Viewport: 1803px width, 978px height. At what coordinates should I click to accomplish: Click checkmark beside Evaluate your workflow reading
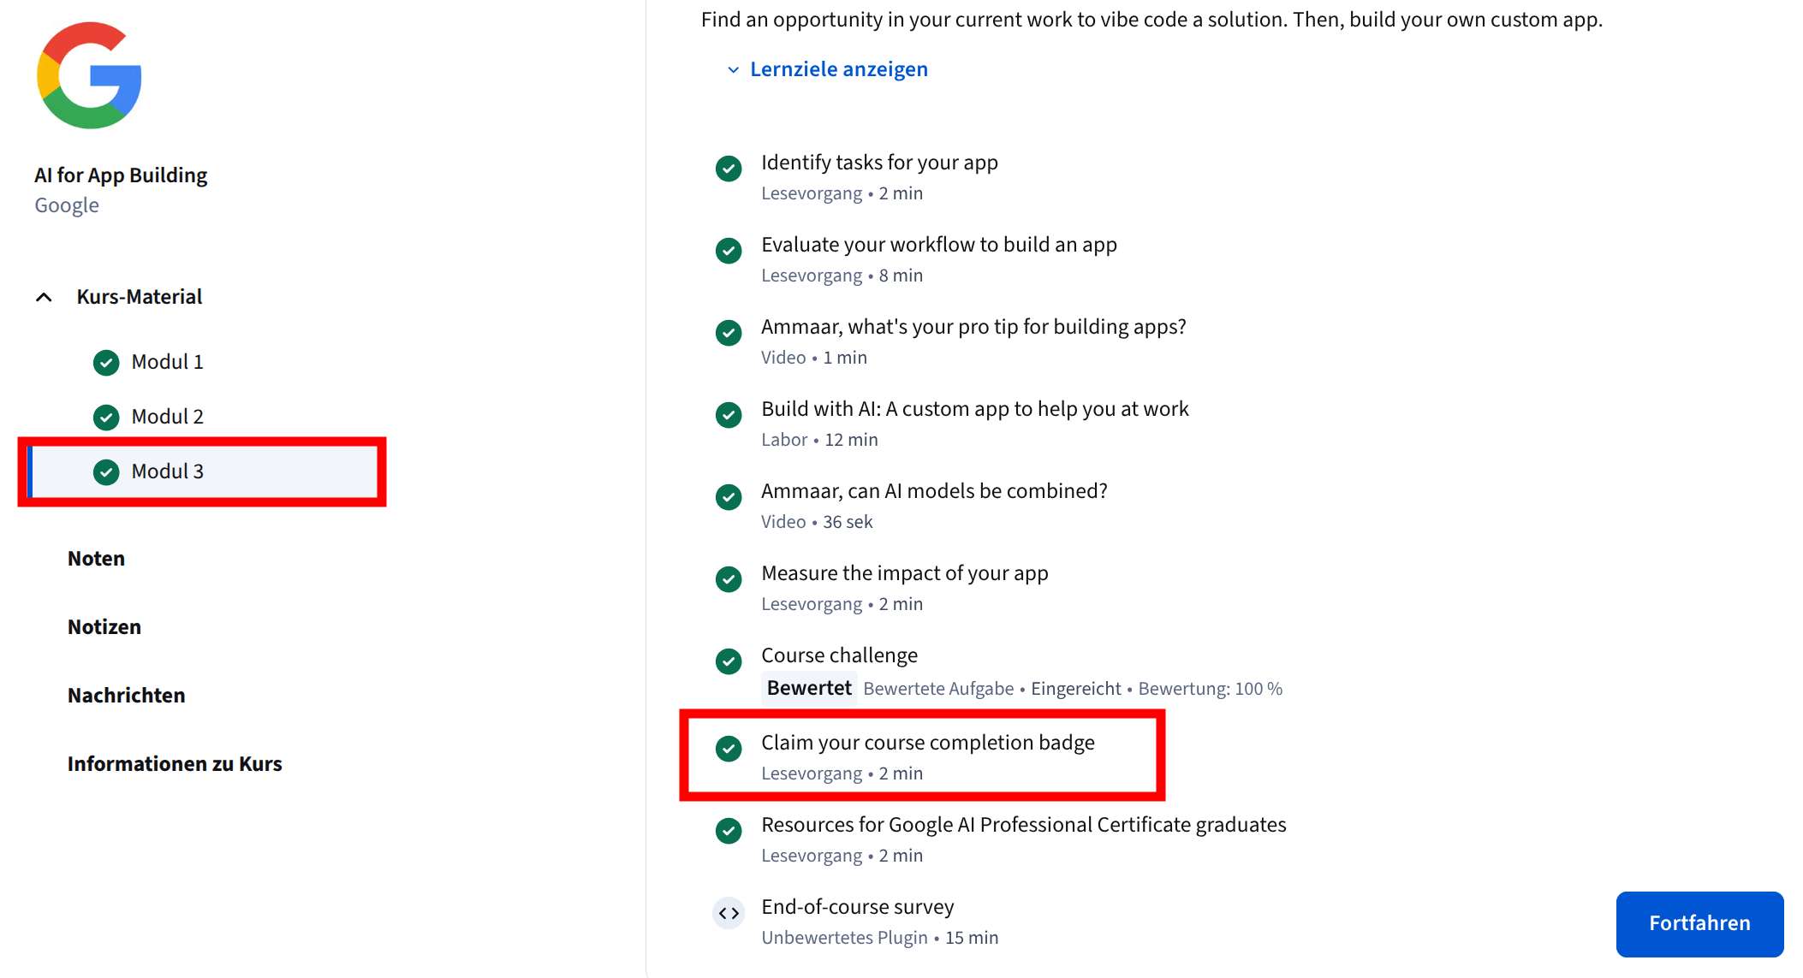coord(729,251)
